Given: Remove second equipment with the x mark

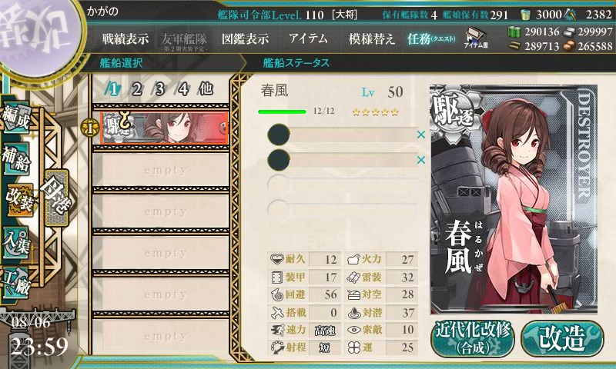Looking at the screenshot, I should tap(421, 160).
